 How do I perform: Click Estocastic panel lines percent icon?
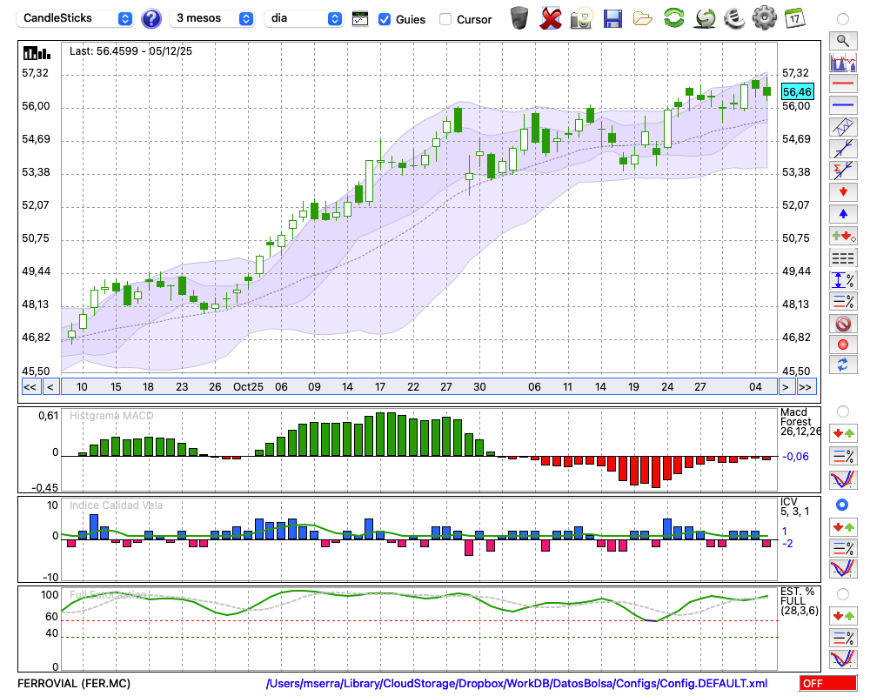click(x=843, y=638)
